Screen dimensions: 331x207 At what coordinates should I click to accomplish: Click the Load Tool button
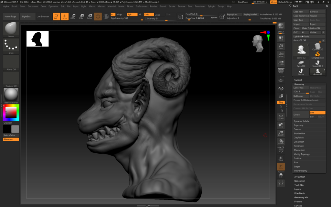(x=301, y=12)
